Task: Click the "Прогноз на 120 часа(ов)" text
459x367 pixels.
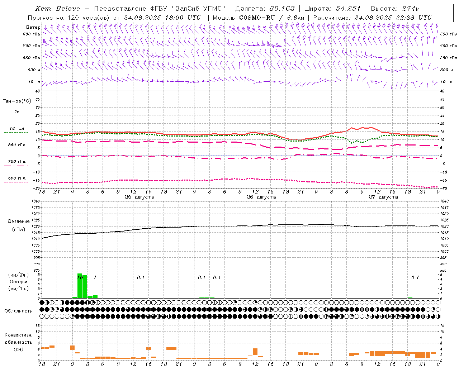Action: (69, 18)
